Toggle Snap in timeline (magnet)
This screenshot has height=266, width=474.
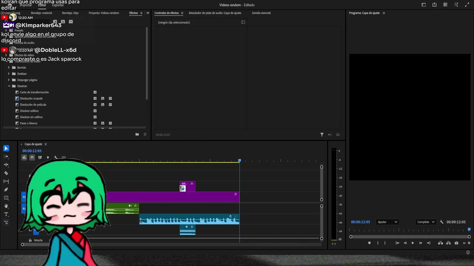[x=32, y=158]
